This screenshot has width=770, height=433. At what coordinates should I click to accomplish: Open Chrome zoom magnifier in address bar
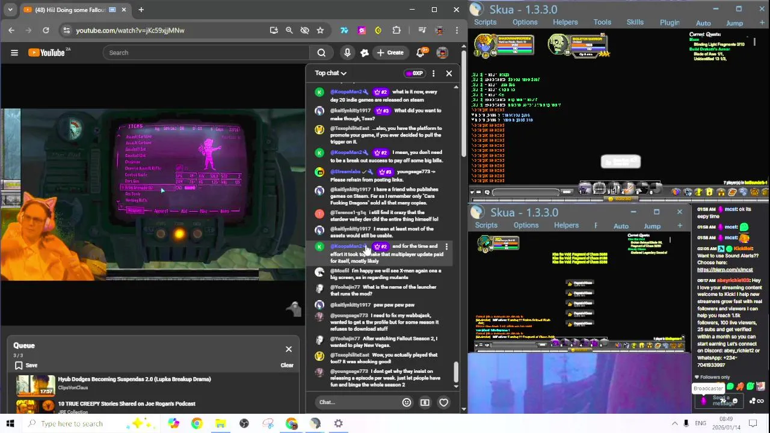[289, 30]
